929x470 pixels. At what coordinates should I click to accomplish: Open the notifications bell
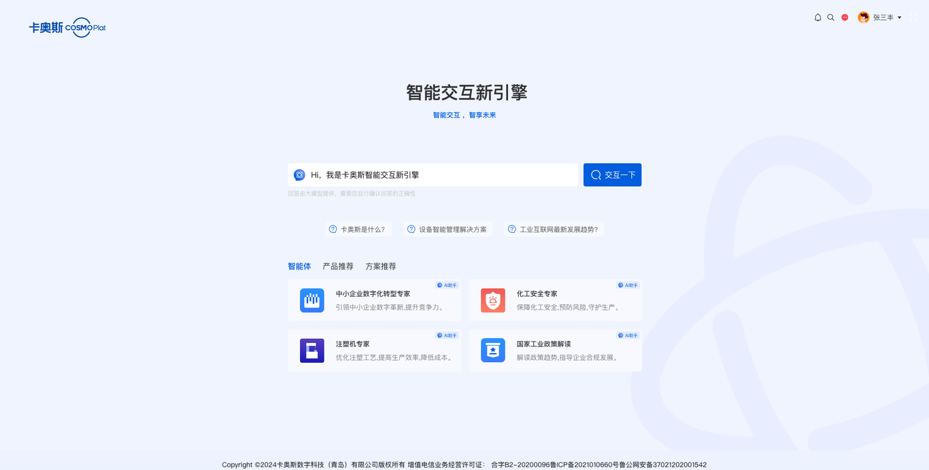click(x=817, y=18)
